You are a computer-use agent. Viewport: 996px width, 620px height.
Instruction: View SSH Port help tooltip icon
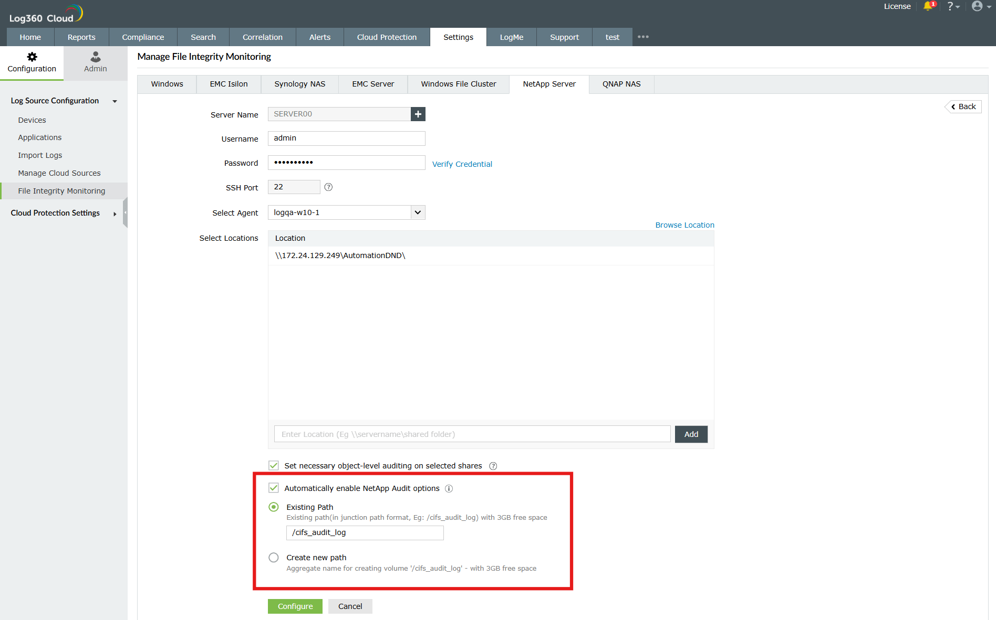(x=328, y=187)
